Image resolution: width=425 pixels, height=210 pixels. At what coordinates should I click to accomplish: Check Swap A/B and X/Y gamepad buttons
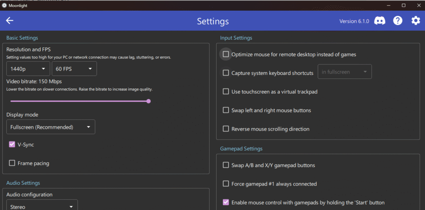tap(226, 165)
